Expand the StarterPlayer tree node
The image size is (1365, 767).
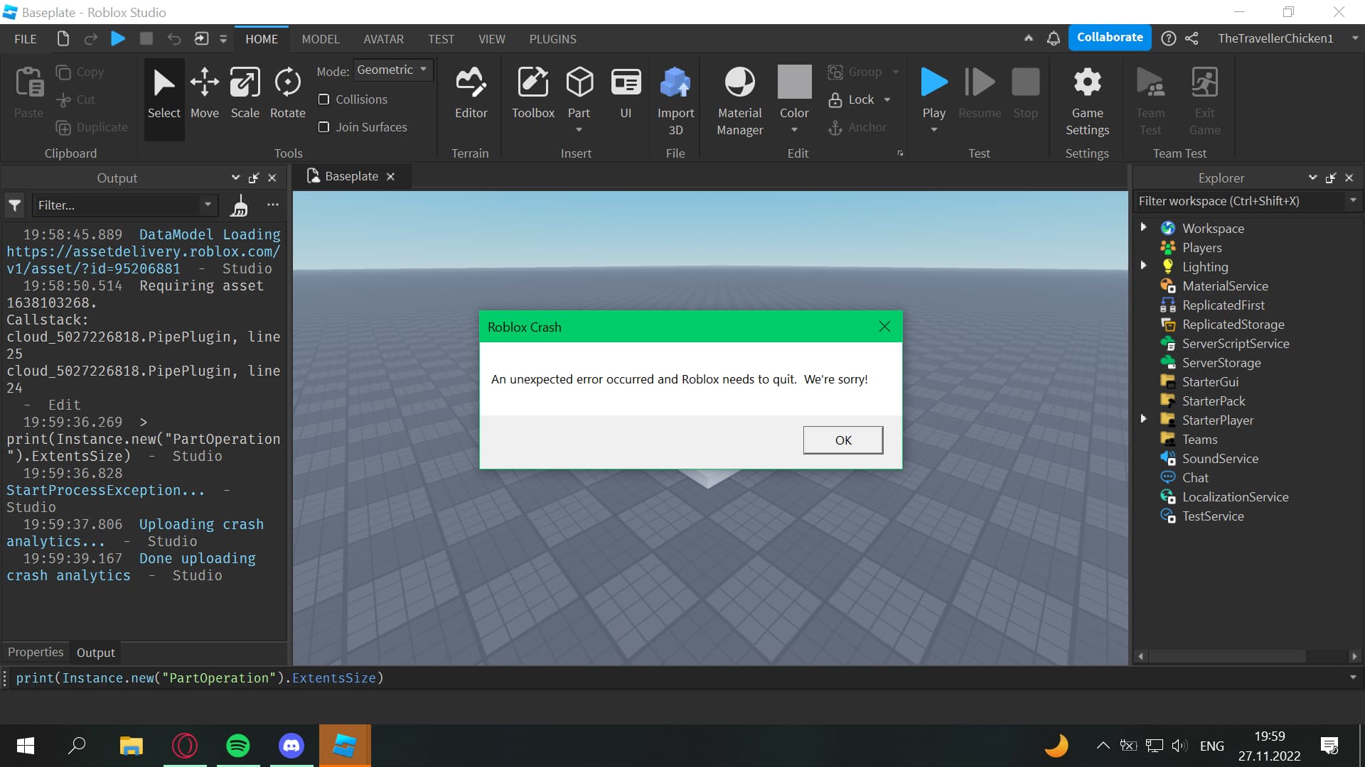coord(1143,419)
